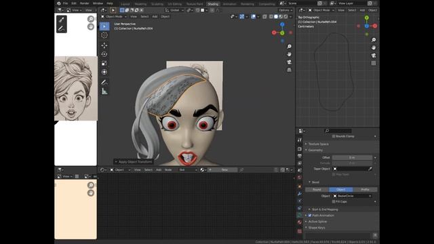
Task: Click the sample color eyedropper tool in image editor
Action: pos(62,20)
